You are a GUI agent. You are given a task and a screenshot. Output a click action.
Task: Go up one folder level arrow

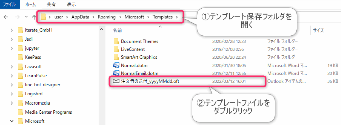[34, 17]
